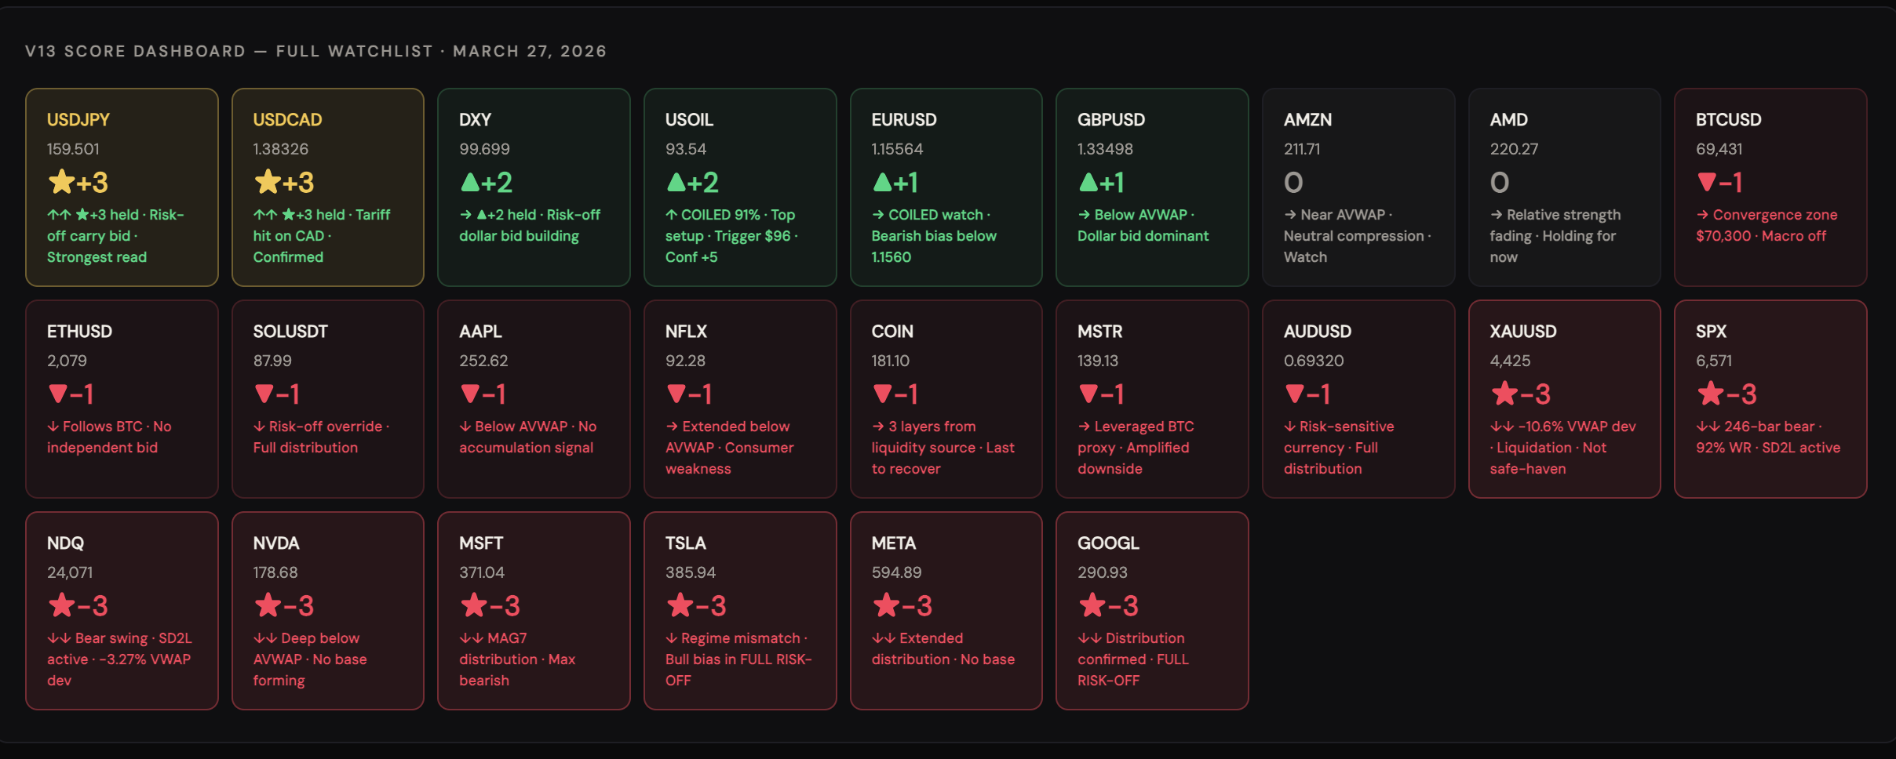Viewport: 1896px width, 759px height.
Task: Click the USDJPY price 159.501
Action: click(x=73, y=149)
